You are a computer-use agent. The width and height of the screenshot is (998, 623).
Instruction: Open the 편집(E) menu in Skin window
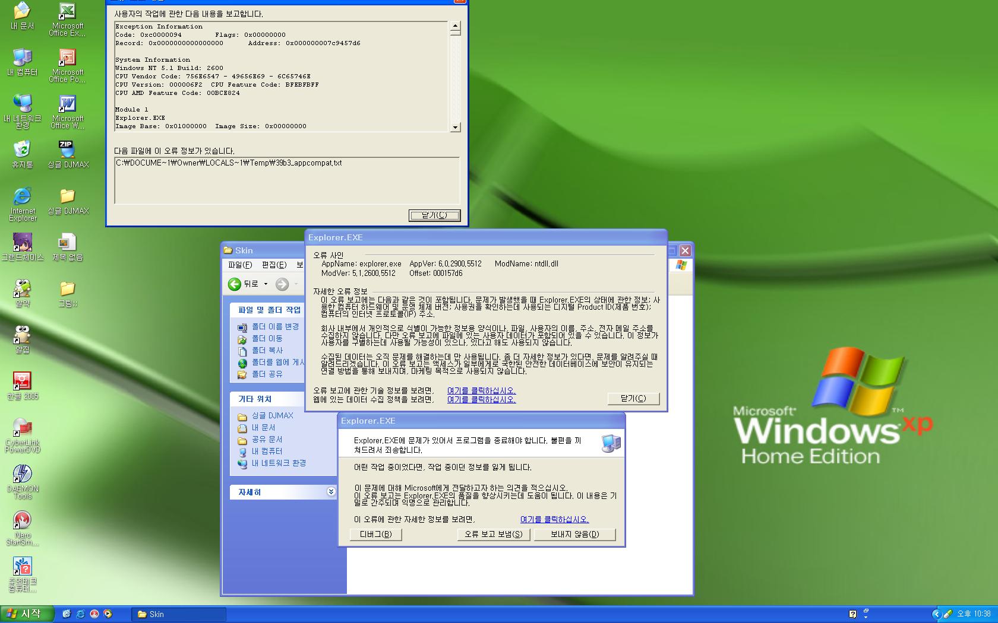274,265
